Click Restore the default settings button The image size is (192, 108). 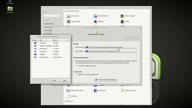(x=106, y=80)
